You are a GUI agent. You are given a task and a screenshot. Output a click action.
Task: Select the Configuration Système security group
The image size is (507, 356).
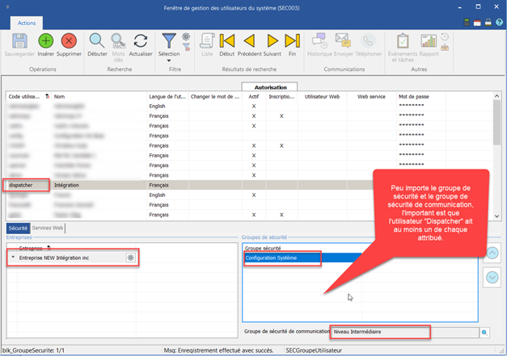[271, 258]
